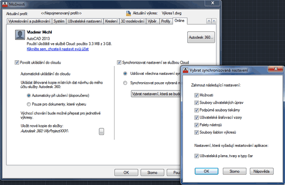
Task: Uncheck Uživatelské šrafovací vzory checkbox
Action: [197, 117]
